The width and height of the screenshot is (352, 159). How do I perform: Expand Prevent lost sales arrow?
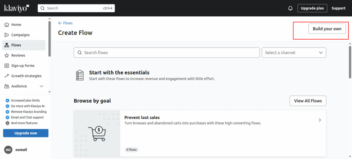320,120
